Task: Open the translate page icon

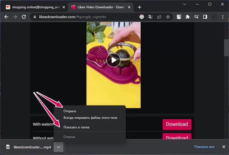Action: [x=150, y=16]
